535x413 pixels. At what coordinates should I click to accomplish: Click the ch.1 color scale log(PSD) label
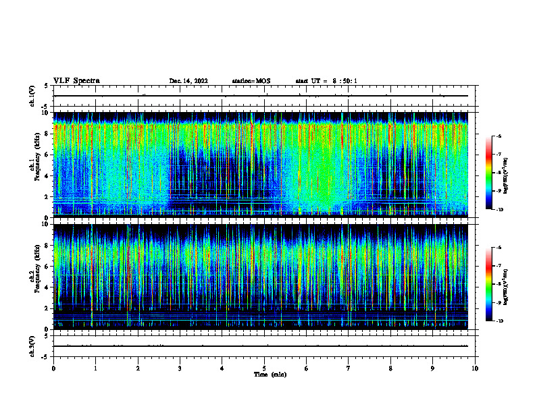pyautogui.click(x=505, y=176)
